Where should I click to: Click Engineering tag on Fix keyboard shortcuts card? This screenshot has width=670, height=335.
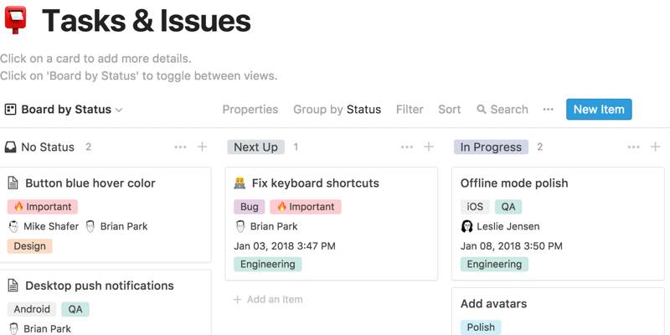coord(267,264)
